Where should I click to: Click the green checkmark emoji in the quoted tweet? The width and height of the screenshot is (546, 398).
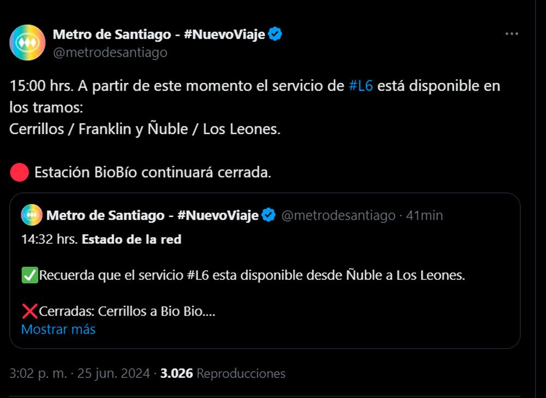click(x=29, y=275)
